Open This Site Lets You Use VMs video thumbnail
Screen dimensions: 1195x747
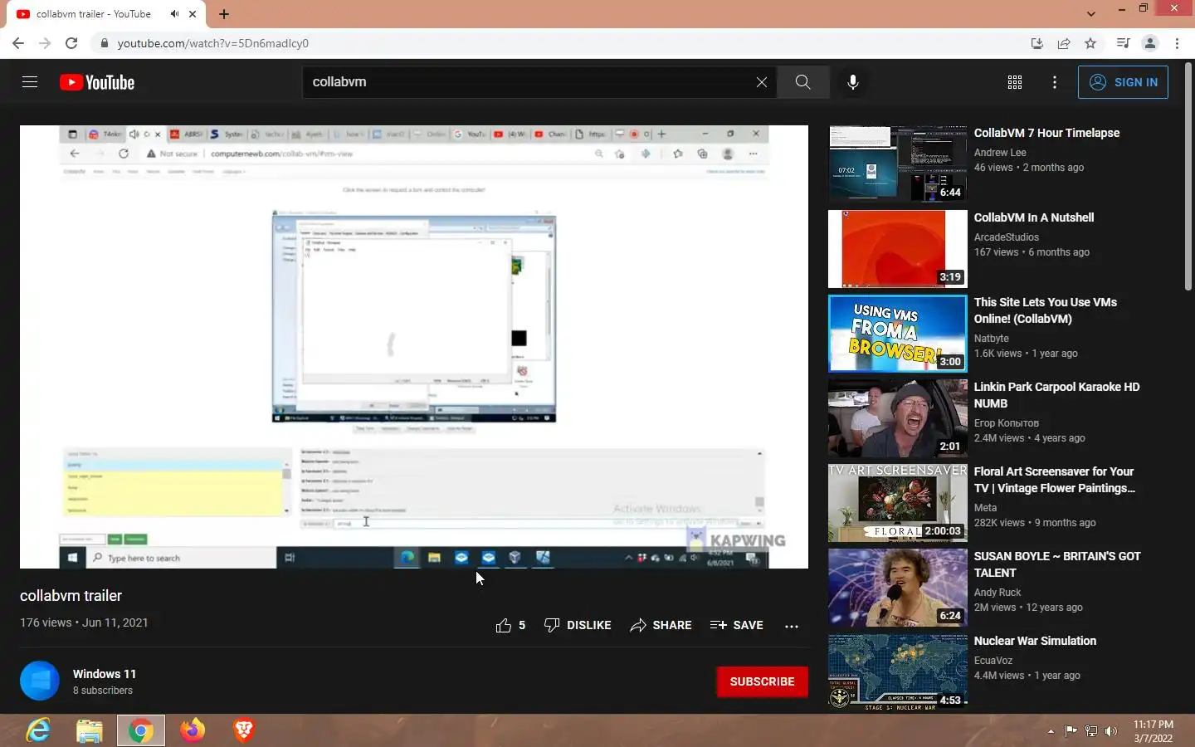pos(898,334)
